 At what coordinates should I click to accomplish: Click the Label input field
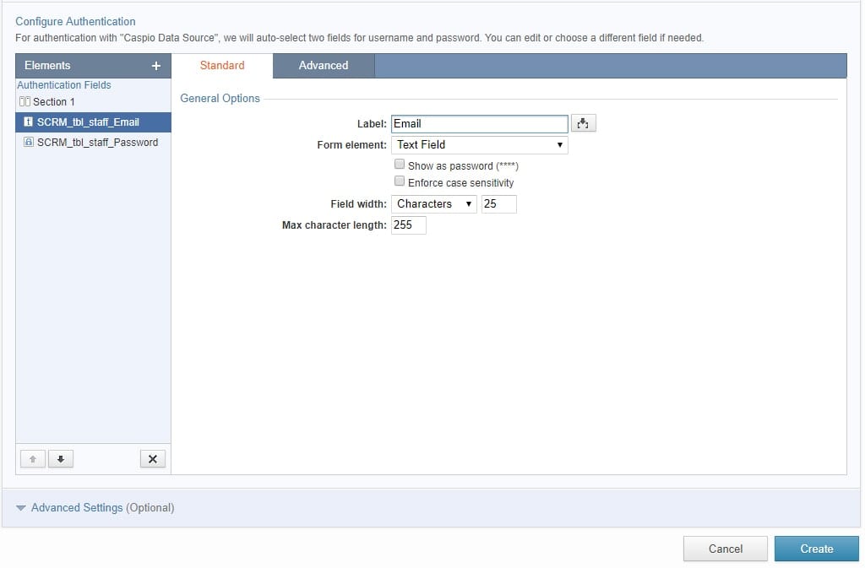coord(479,123)
